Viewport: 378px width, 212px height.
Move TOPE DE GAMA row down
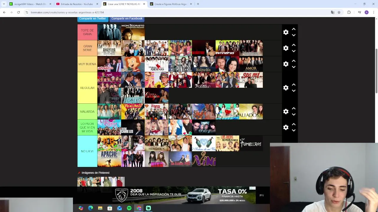point(294,35)
